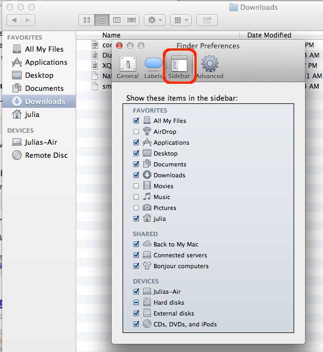
Task: Switch to column view in toolbar
Action: click(117, 20)
